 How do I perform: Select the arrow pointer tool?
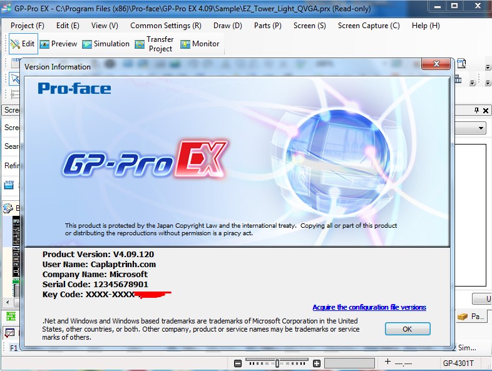coord(15,78)
